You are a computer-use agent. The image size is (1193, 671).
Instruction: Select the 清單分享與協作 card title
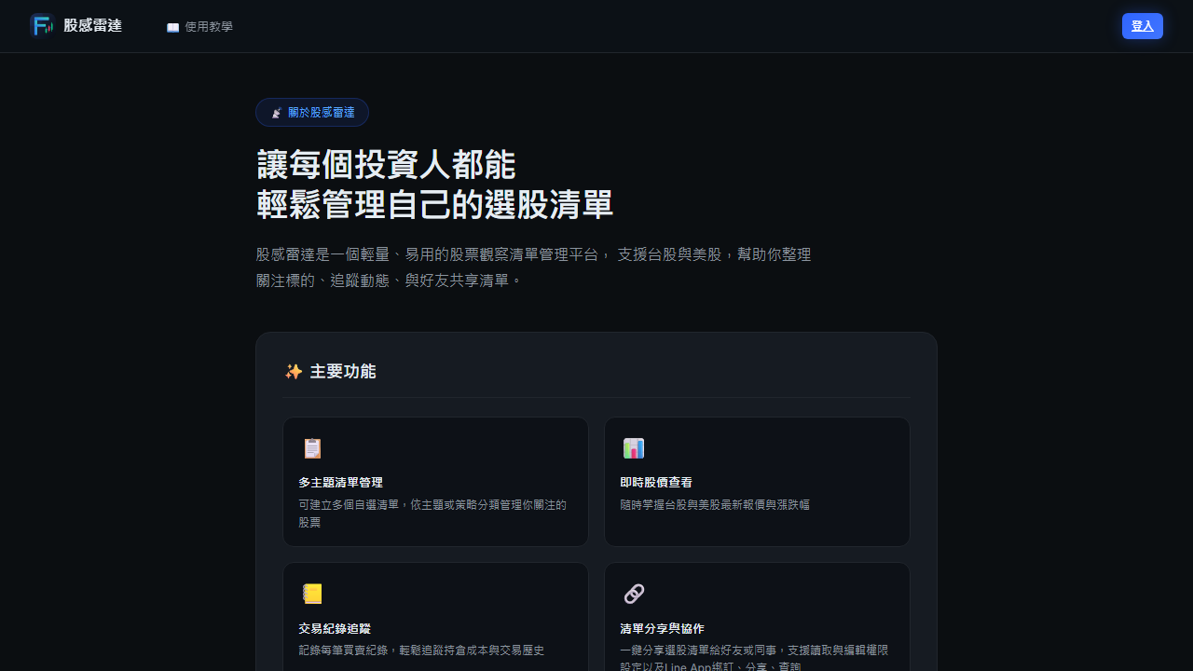(662, 628)
